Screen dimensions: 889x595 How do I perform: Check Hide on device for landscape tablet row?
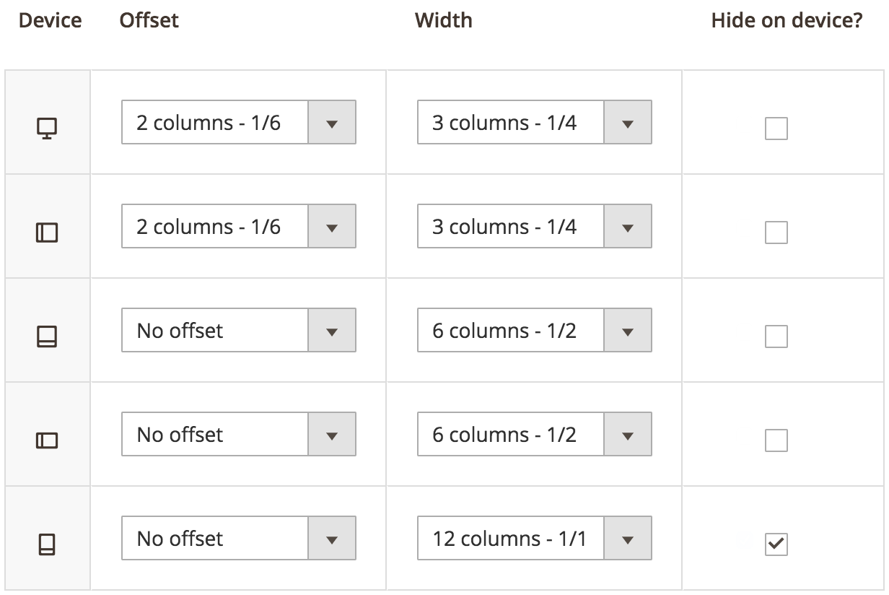(776, 233)
